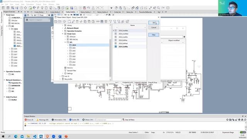Expand the Library node in dialog tree
Image resolution: width=247 pixels, height=139 pixels.
[63, 25]
